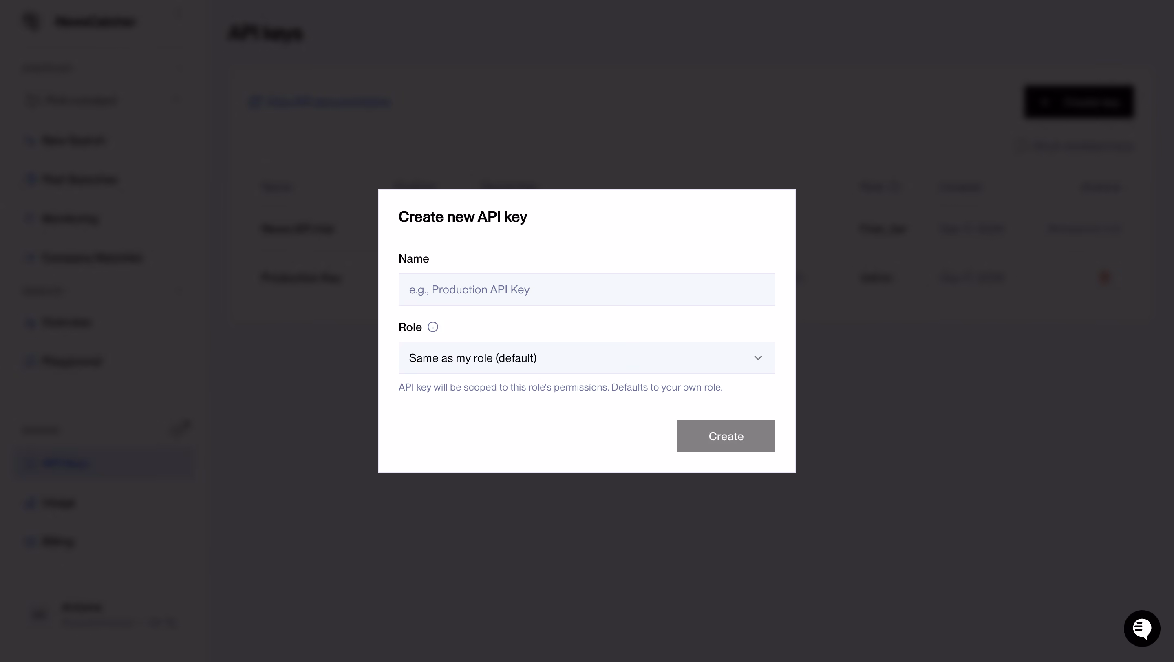Open the Role info tooltip icon
This screenshot has height=662, width=1174.
(433, 327)
